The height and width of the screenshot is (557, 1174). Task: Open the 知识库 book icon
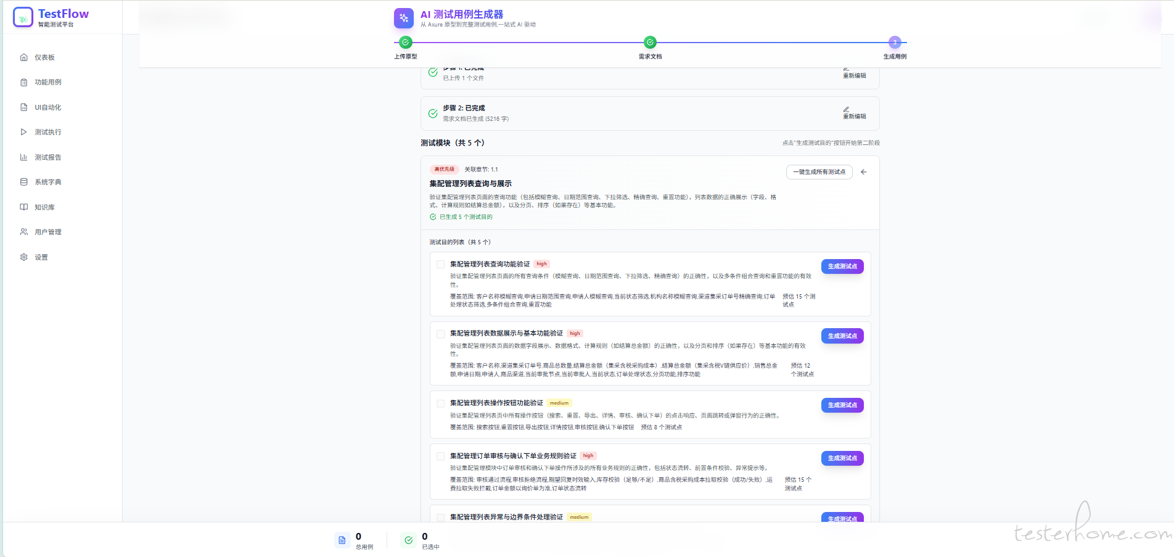click(24, 207)
